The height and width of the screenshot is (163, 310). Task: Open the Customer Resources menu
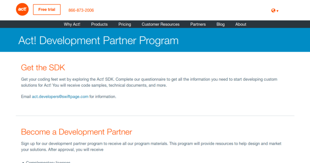click(x=161, y=24)
